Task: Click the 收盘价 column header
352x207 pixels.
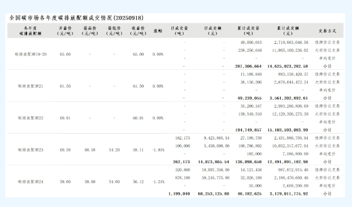Action: [x=138, y=31]
